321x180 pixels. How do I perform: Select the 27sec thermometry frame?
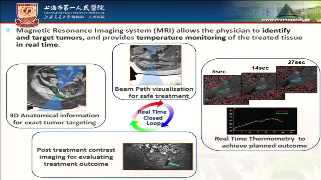[x=297, y=79]
